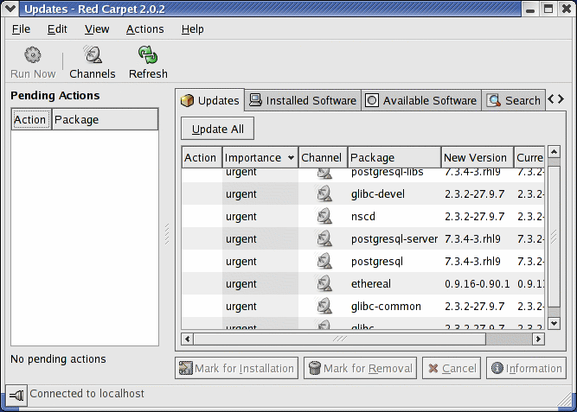Click version 7.3.4-3.rhl9 in postgresql-server row
The width and height of the screenshot is (577, 412).
pyautogui.click(x=472, y=239)
